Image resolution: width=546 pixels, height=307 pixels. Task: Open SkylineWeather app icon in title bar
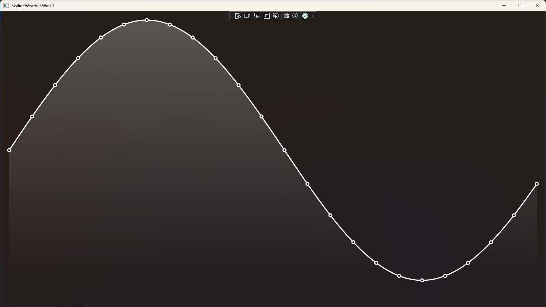(x=6, y=5)
